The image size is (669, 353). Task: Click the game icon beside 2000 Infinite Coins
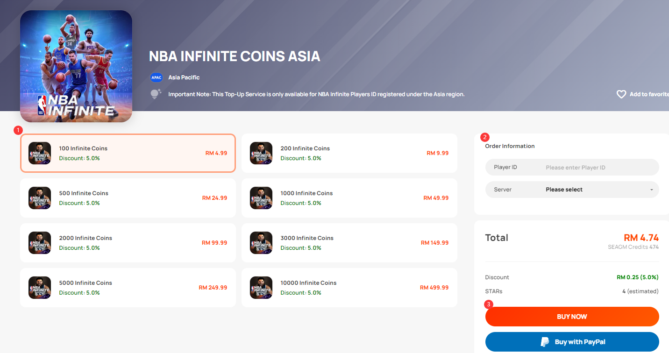(40, 243)
